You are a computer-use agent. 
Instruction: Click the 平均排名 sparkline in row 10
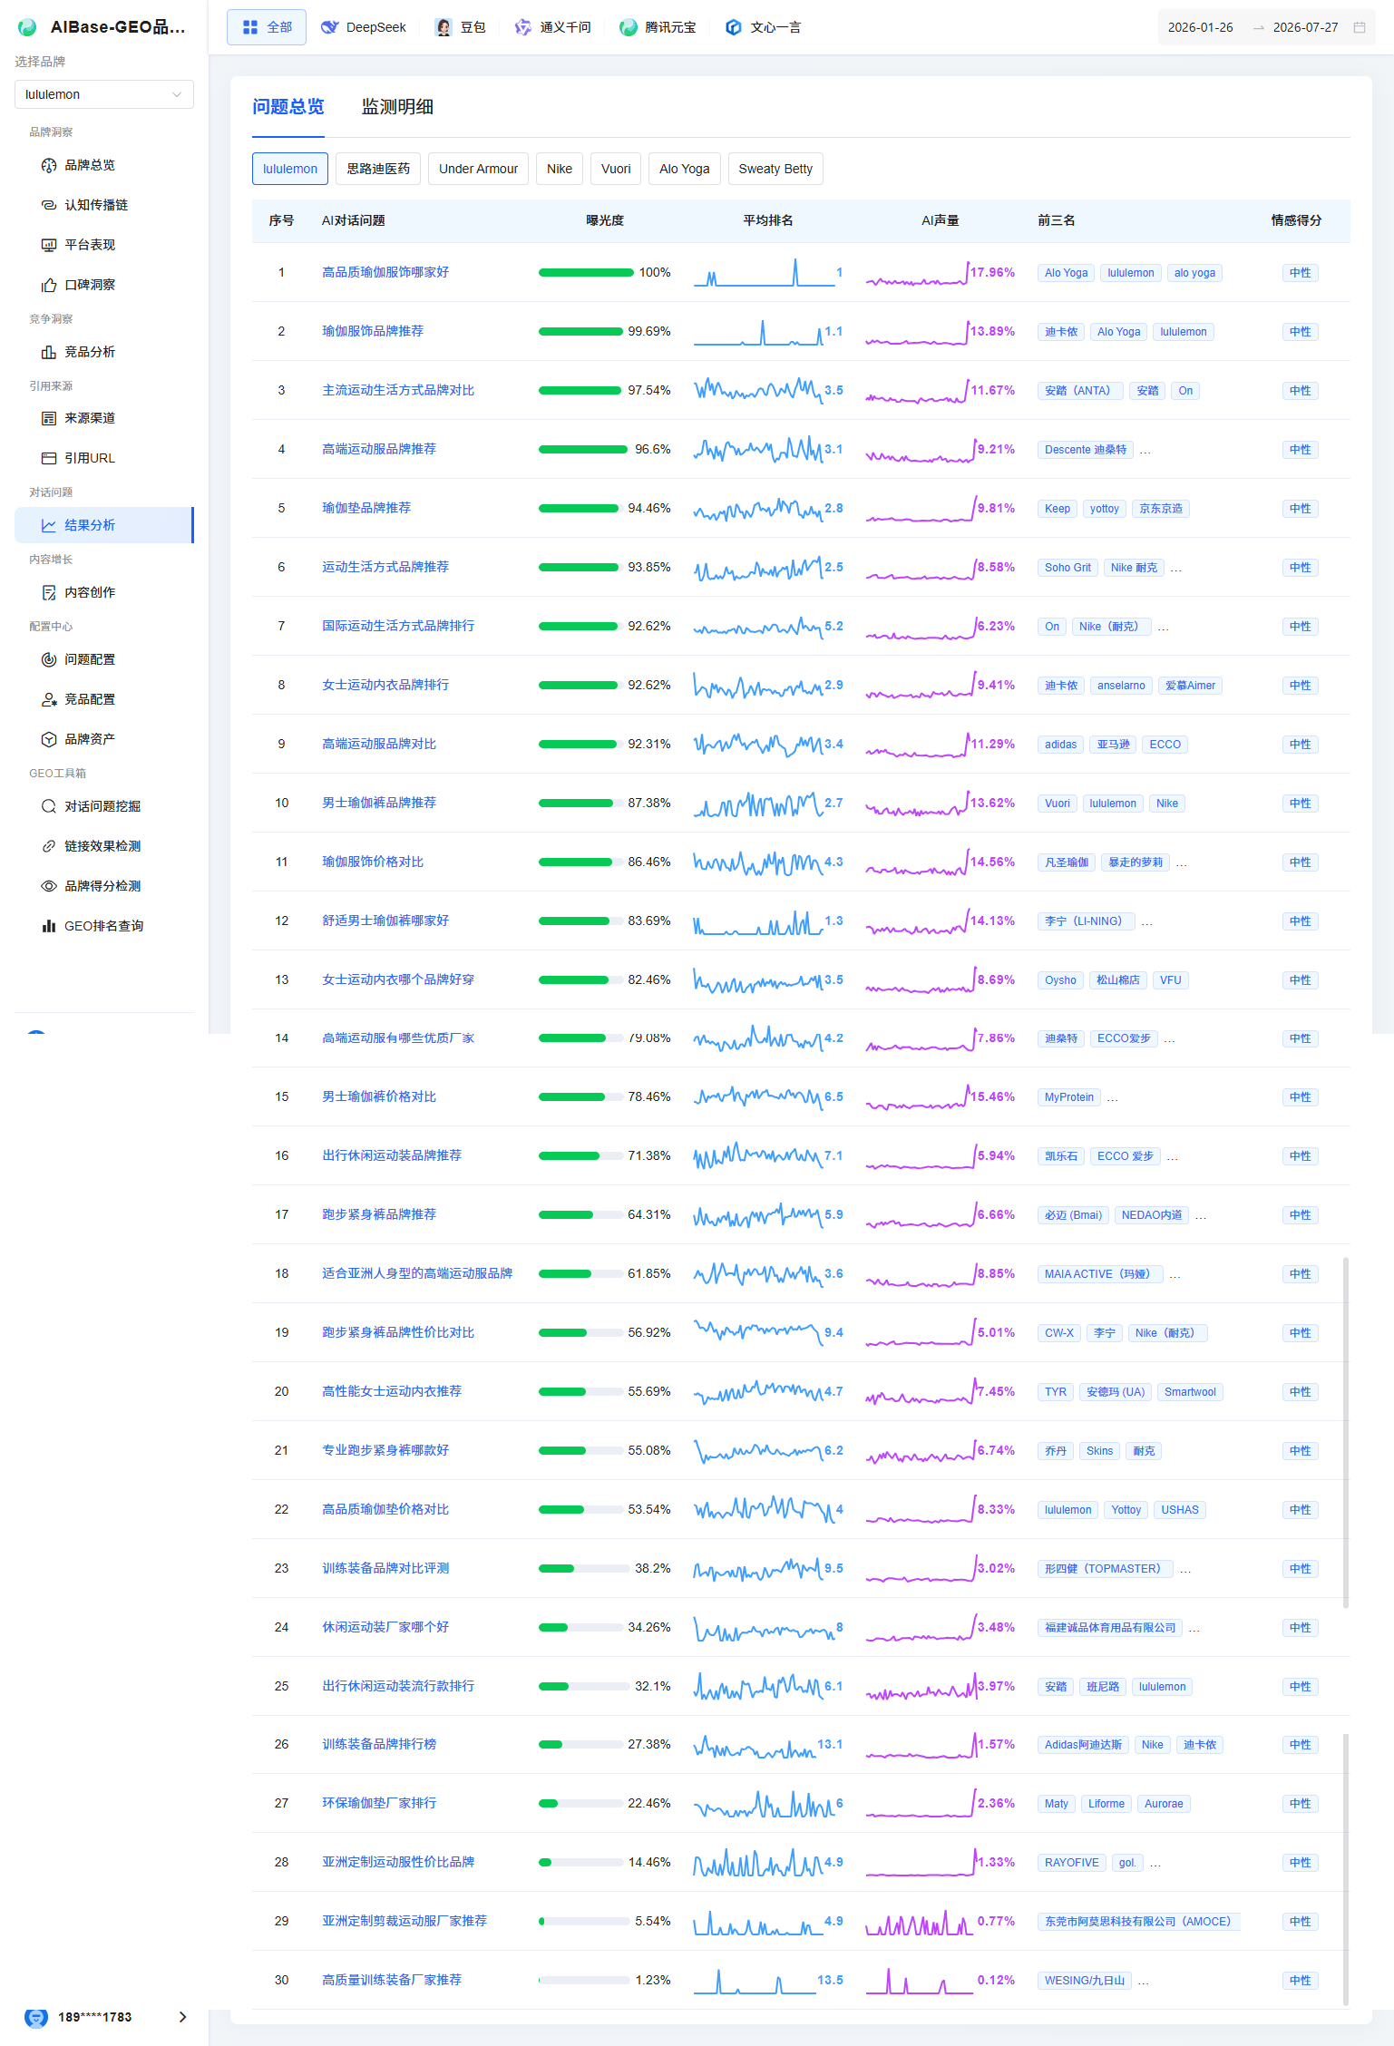click(x=757, y=803)
